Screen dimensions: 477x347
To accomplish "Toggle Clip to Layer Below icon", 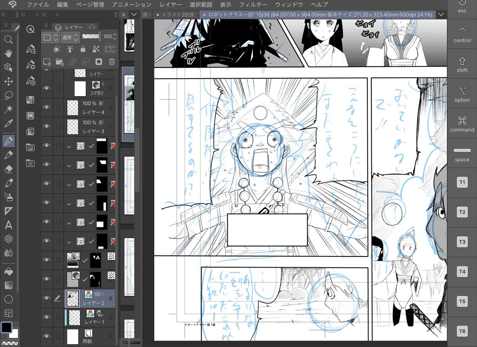I will [57, 49].
